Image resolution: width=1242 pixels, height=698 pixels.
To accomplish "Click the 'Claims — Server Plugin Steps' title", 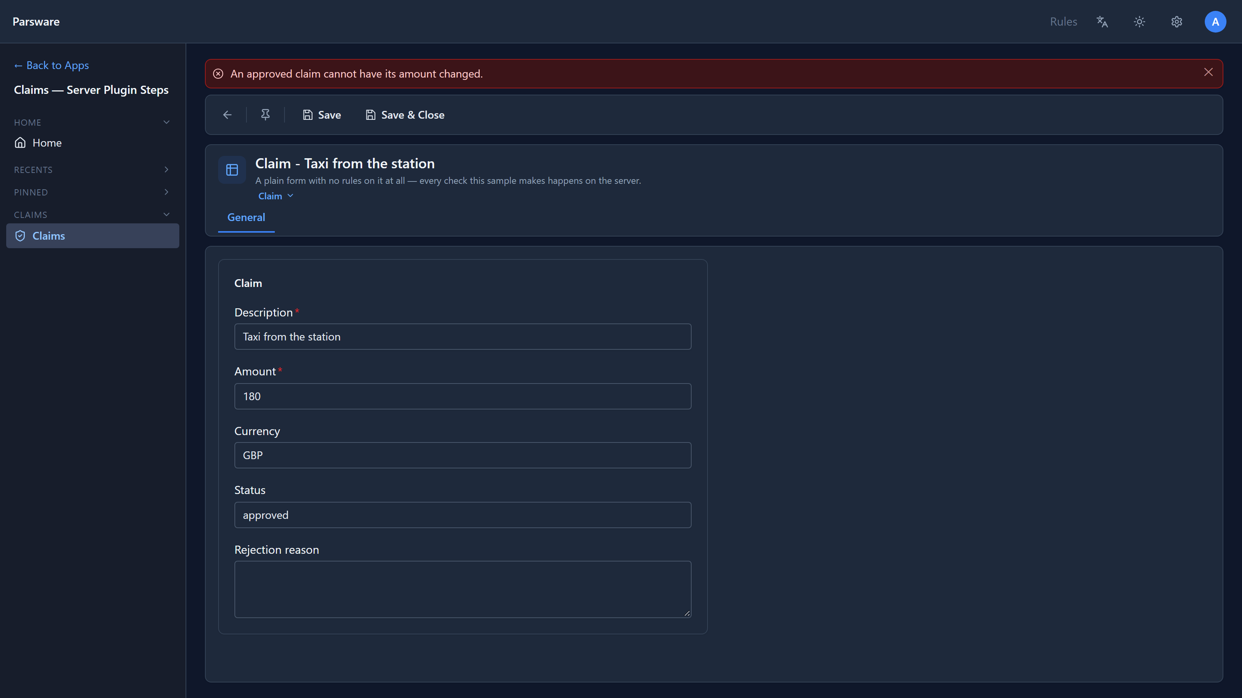I will pos(91,90).
